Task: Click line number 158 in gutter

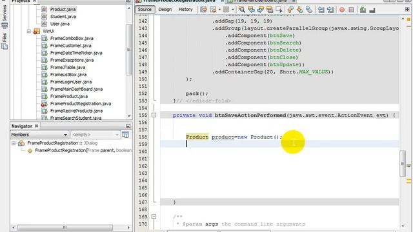Action: pos(143,137)
